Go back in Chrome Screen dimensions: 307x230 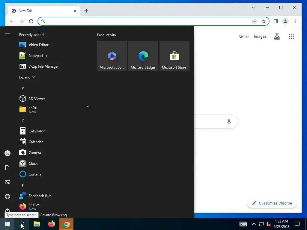point(12,21)
